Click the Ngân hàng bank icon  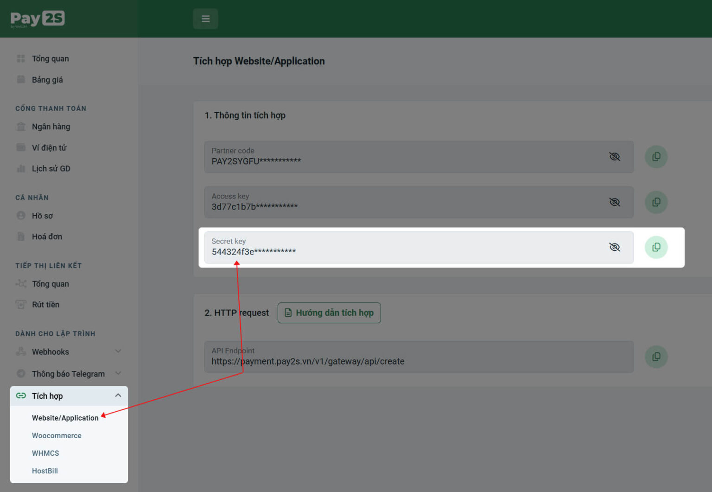(21, 127)
